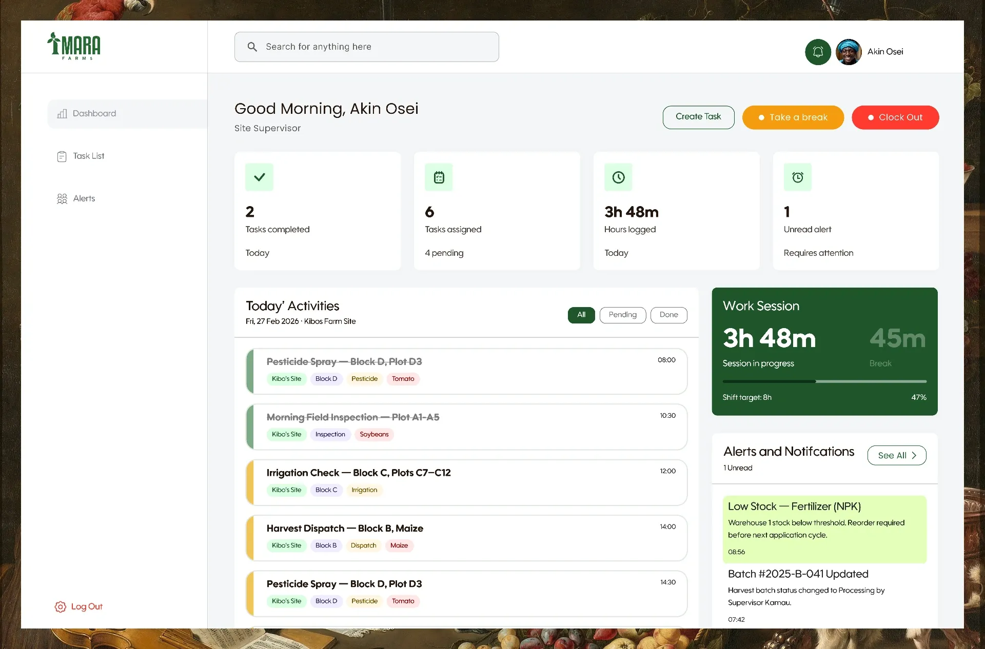Open the Pesticide Spray task at 14:30

tap(466, 594)
